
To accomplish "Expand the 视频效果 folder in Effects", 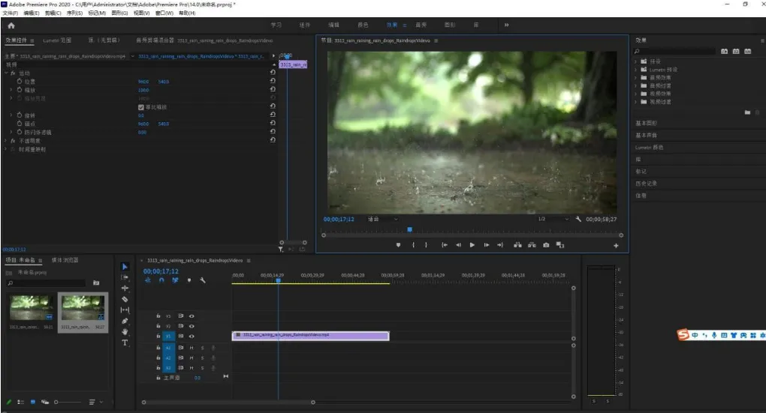I will pos(635,94).
